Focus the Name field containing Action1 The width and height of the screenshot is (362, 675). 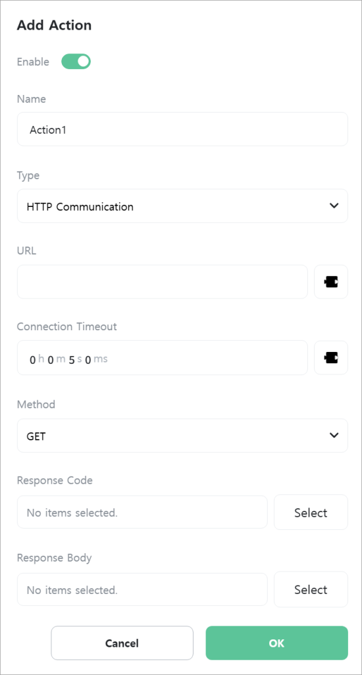[x=182, y=129]
